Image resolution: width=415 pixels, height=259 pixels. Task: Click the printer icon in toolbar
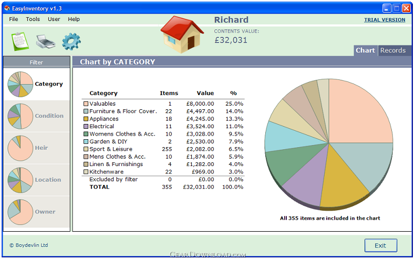46,42
